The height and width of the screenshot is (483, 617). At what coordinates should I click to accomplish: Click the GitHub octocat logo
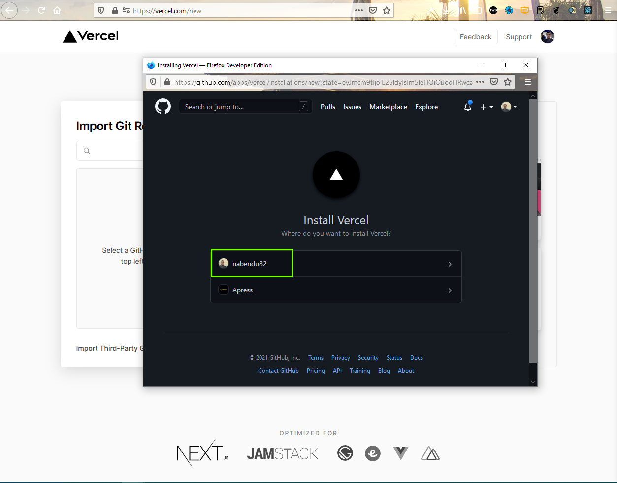click(163, 106)
